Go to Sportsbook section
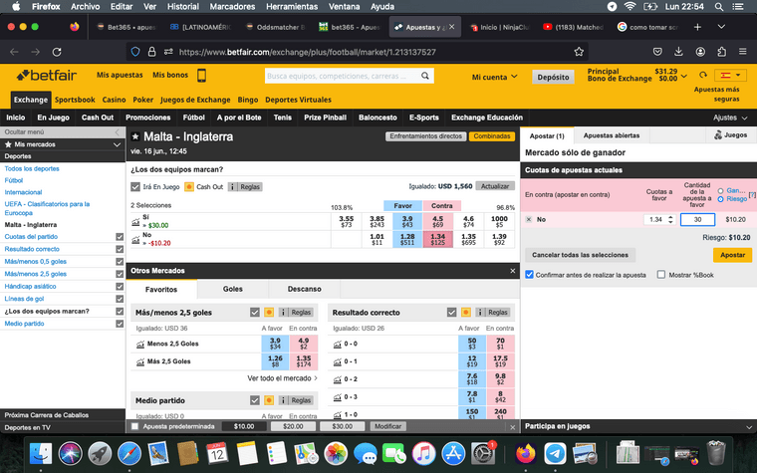This screenshot has width=757, height=473. pos(75,100)
